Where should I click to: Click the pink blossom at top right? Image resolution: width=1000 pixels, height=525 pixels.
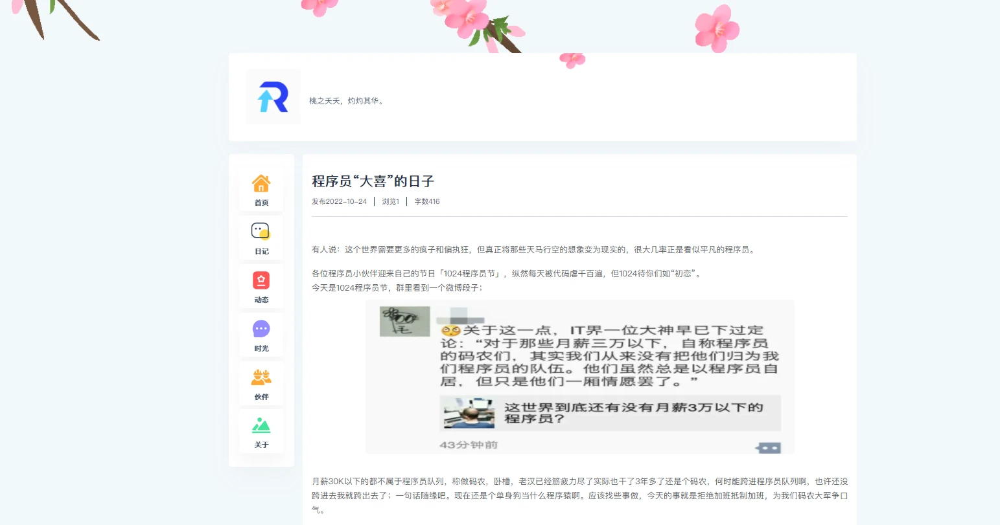[x=716, y=28]
